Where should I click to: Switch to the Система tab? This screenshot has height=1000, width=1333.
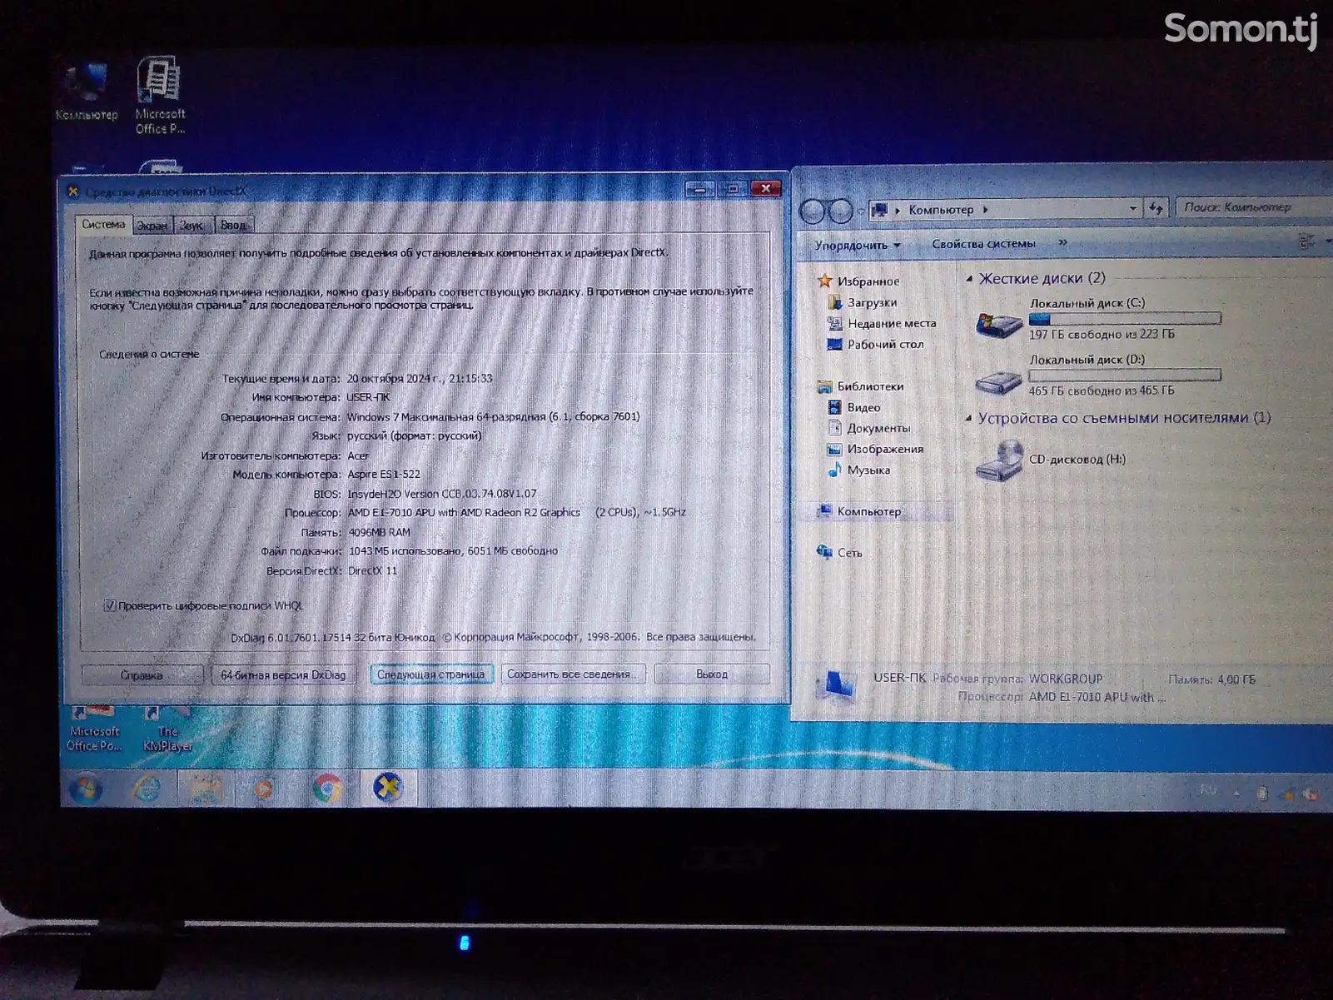(x=103, y=224)
